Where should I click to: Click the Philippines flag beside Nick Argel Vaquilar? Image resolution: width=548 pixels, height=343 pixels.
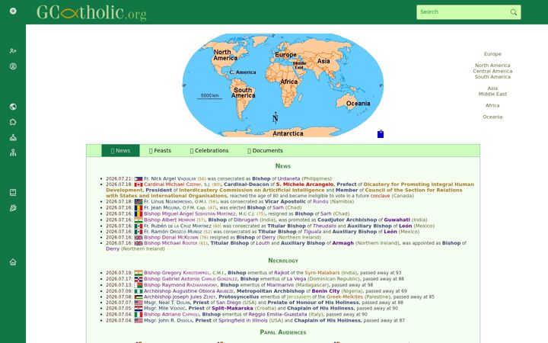click(x=139, y=179)
